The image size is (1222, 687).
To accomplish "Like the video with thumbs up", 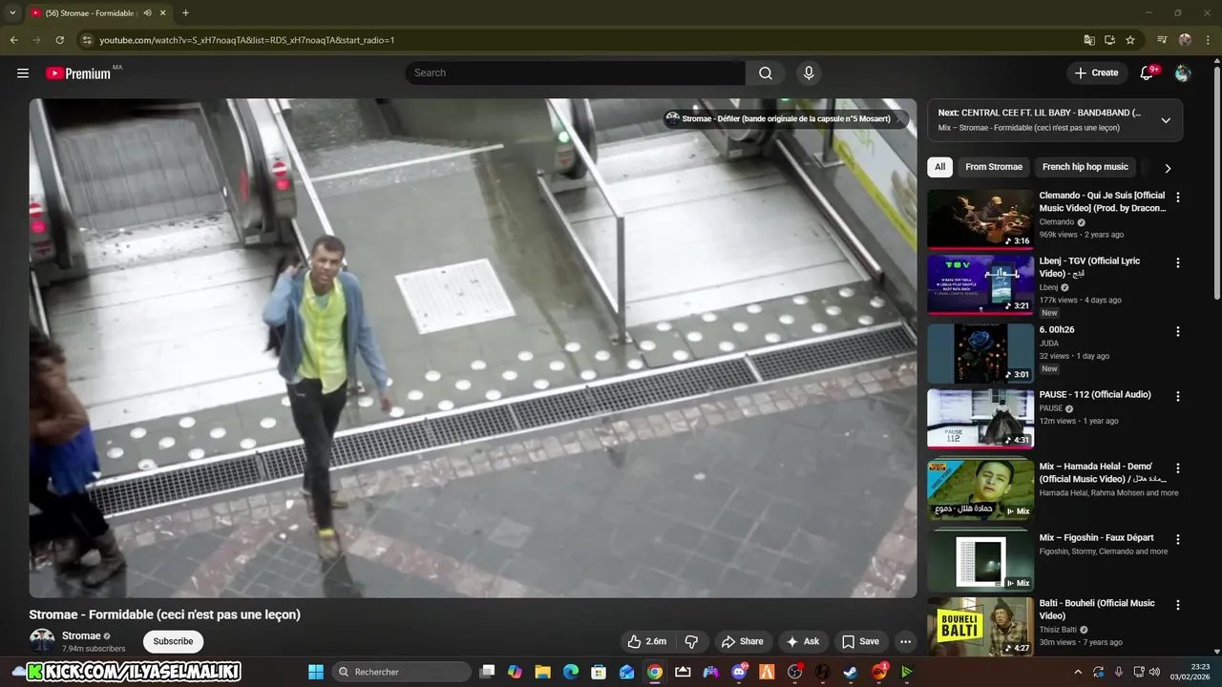I will (x=646, y=641).
